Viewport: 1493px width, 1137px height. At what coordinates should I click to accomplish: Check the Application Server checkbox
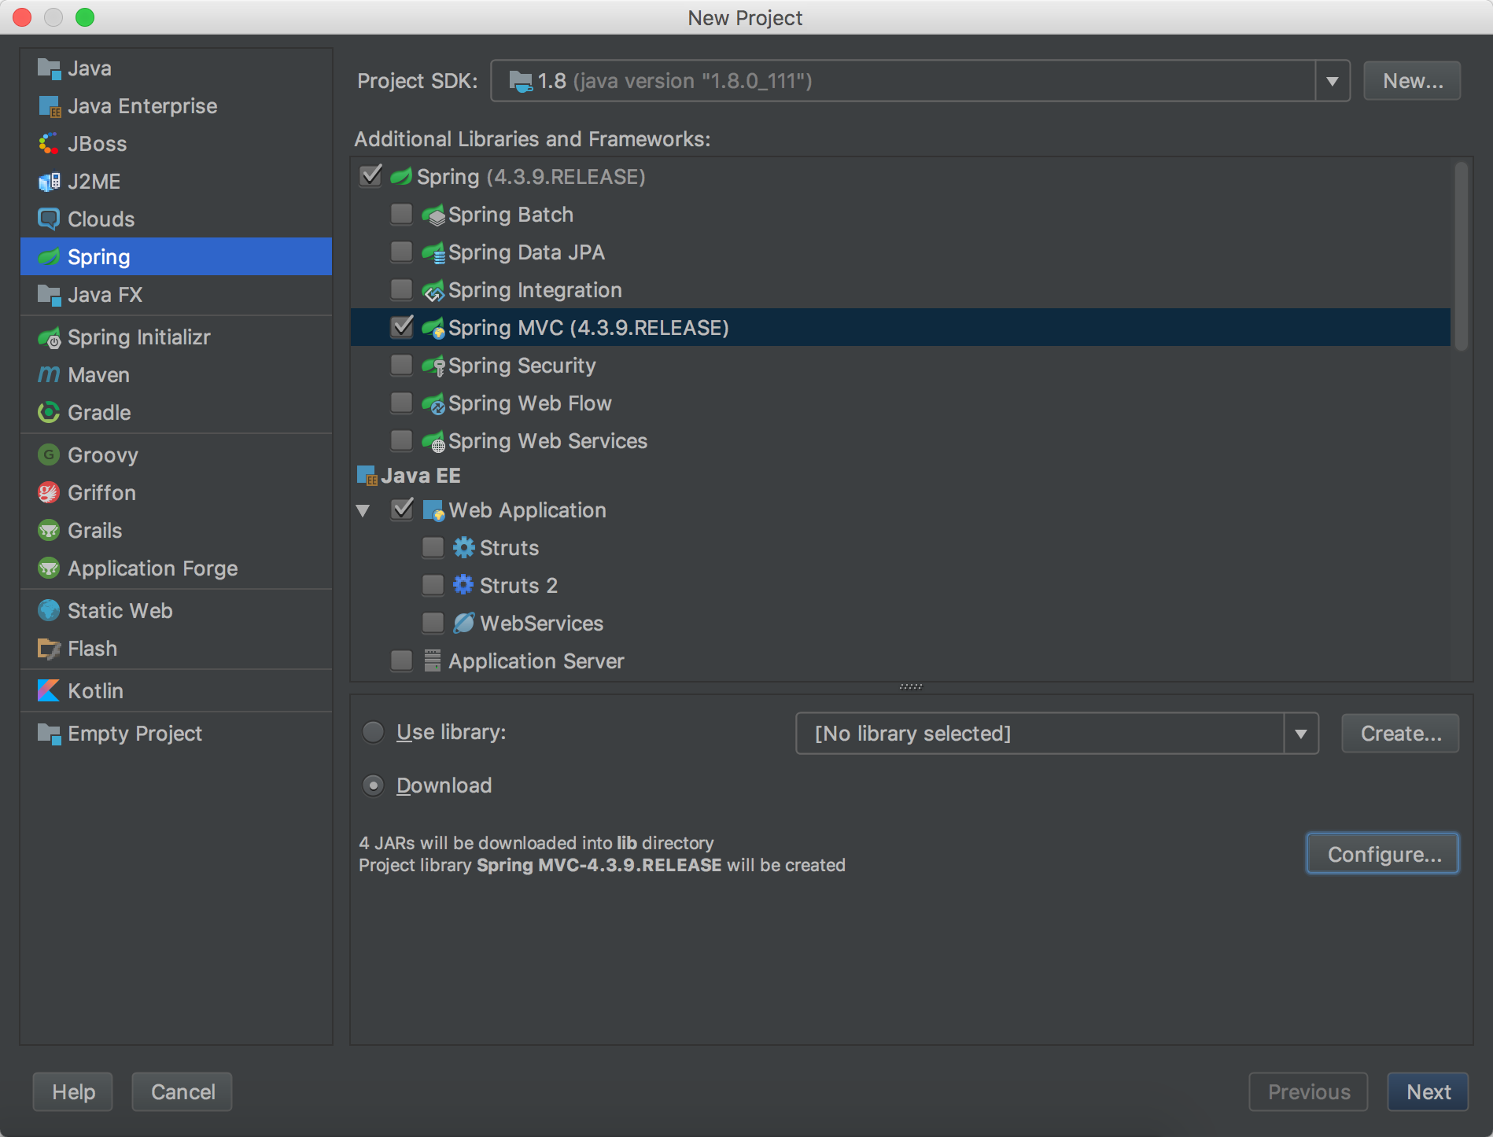(x=402, y=660)
